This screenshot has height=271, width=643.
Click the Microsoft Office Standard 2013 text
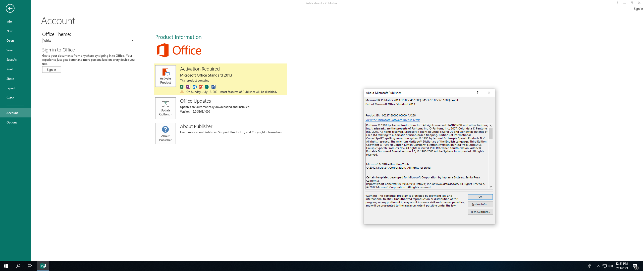click(206, 75)
